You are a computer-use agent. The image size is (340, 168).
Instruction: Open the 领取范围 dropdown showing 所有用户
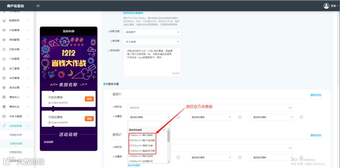pos(152,32)
